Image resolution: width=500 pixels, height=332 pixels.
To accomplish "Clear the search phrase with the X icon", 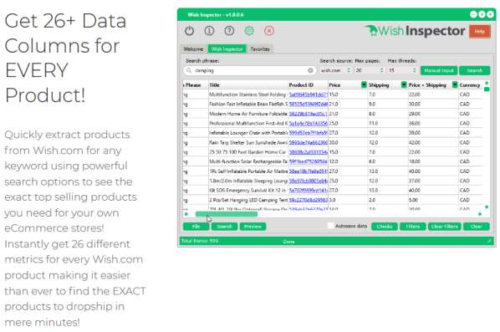I will coord(310,70).
